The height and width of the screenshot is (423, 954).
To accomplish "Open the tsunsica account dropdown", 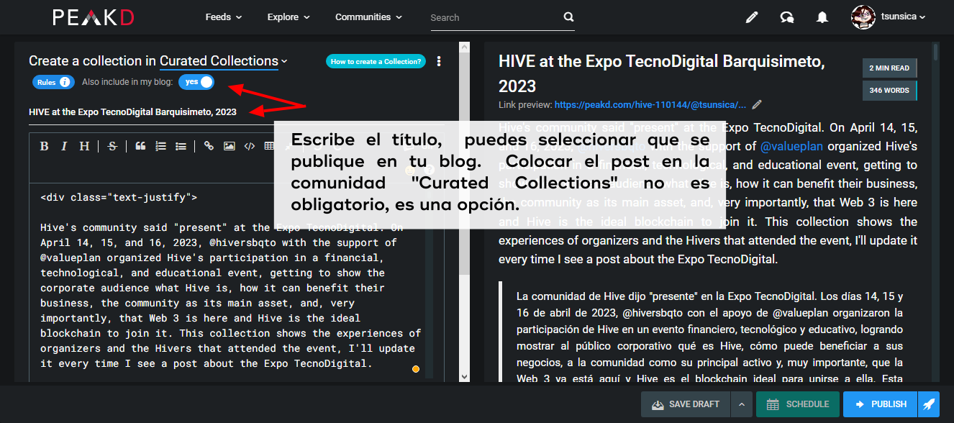I will click(903, 17).
